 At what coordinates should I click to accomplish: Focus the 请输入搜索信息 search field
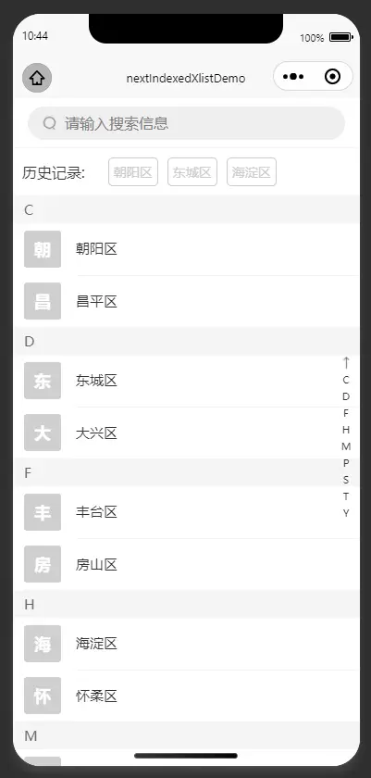tap(186, 123)
